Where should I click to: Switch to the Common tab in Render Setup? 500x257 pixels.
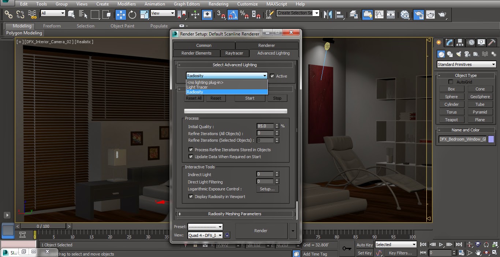point(204,45)
